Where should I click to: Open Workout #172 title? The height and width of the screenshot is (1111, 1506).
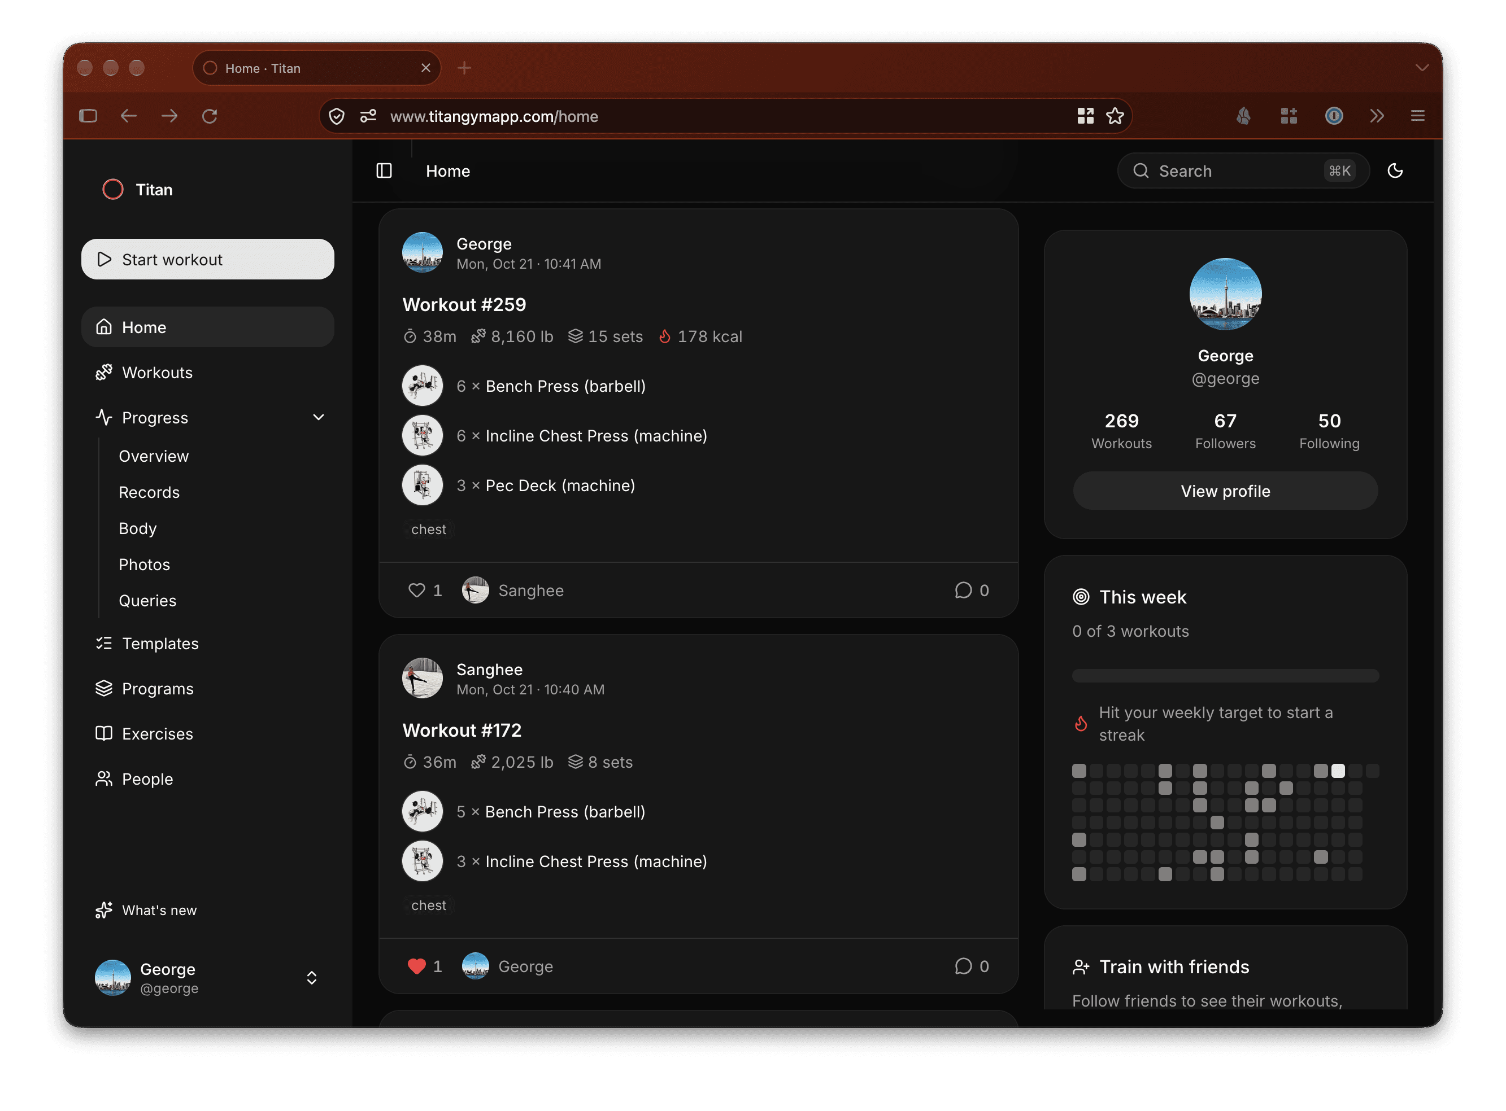point(462,731)
